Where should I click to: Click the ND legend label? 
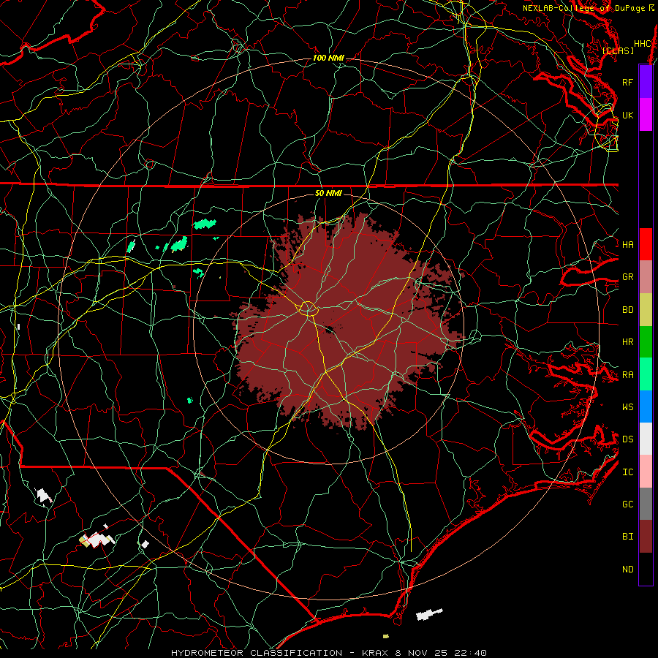pos(627,569)
